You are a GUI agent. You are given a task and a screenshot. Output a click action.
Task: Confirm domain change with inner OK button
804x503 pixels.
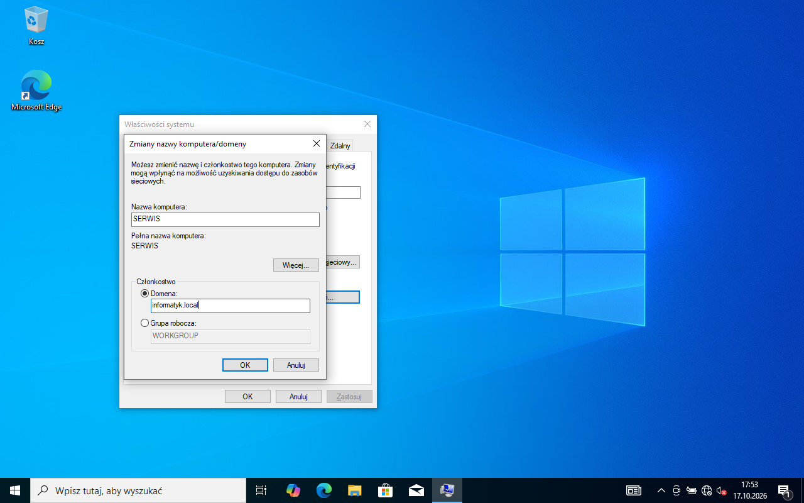(x=245, y=365)
